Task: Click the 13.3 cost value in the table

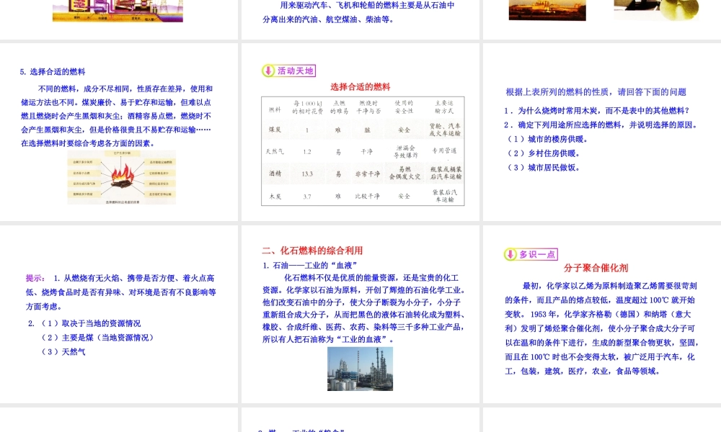Action: 307,174
